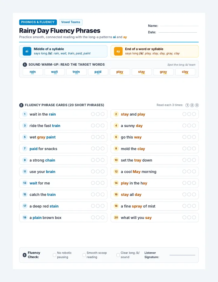Mark first circle for 'wait in the rain'
218x282 pixels.
pos(93,114)
